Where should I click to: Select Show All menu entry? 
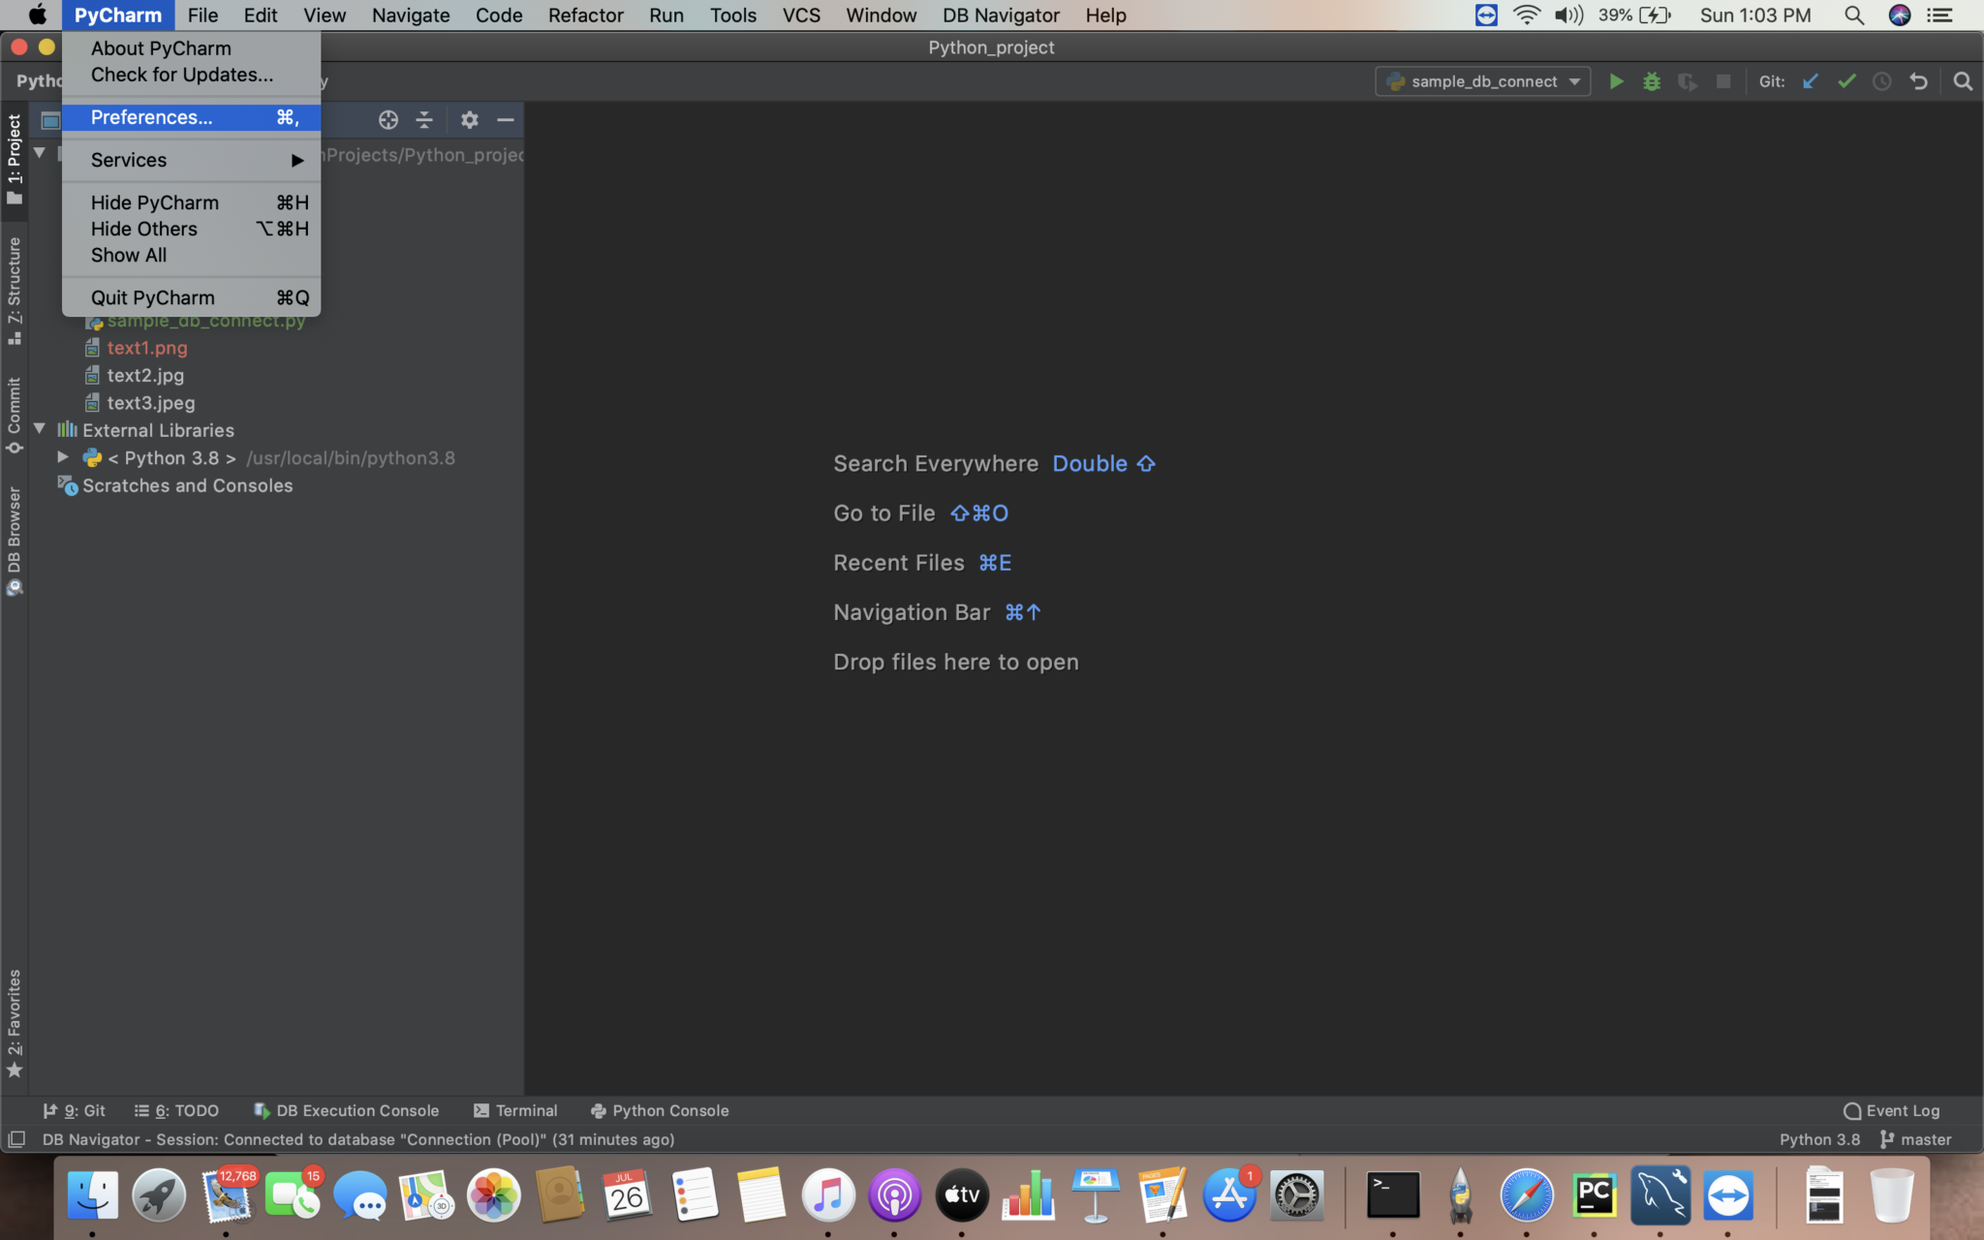click(x=192, y=255)
